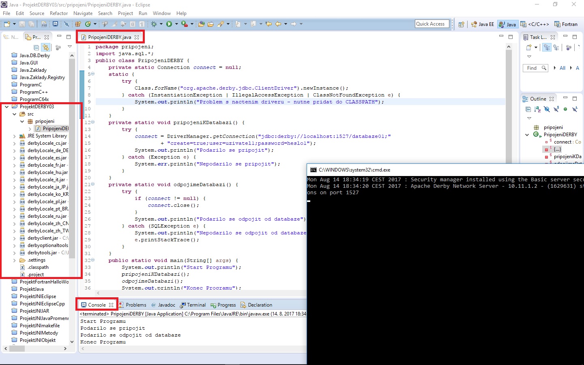Click Collapse All in Package Explorer

click(36, 47)
